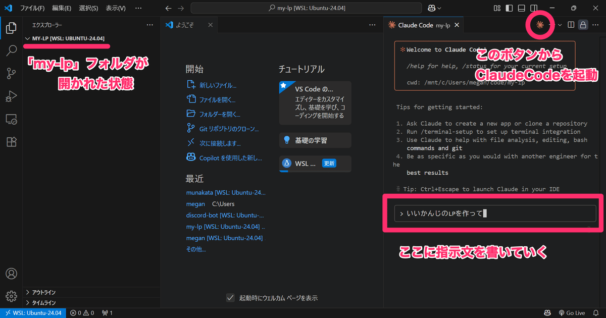This screenshot has height=318, width=606.
Task: Disable show welcome page on startup
Action: [229, 298]
